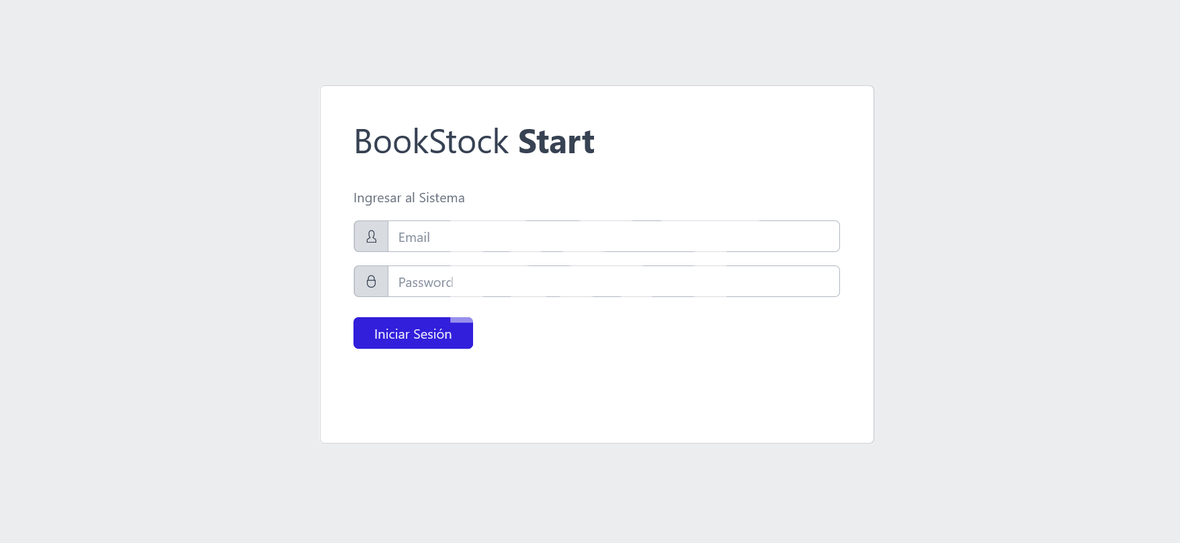The width and height of the screenshot is (1180, 543).
Task: Click the BookStock word in the title
Action: pos(431,142)
